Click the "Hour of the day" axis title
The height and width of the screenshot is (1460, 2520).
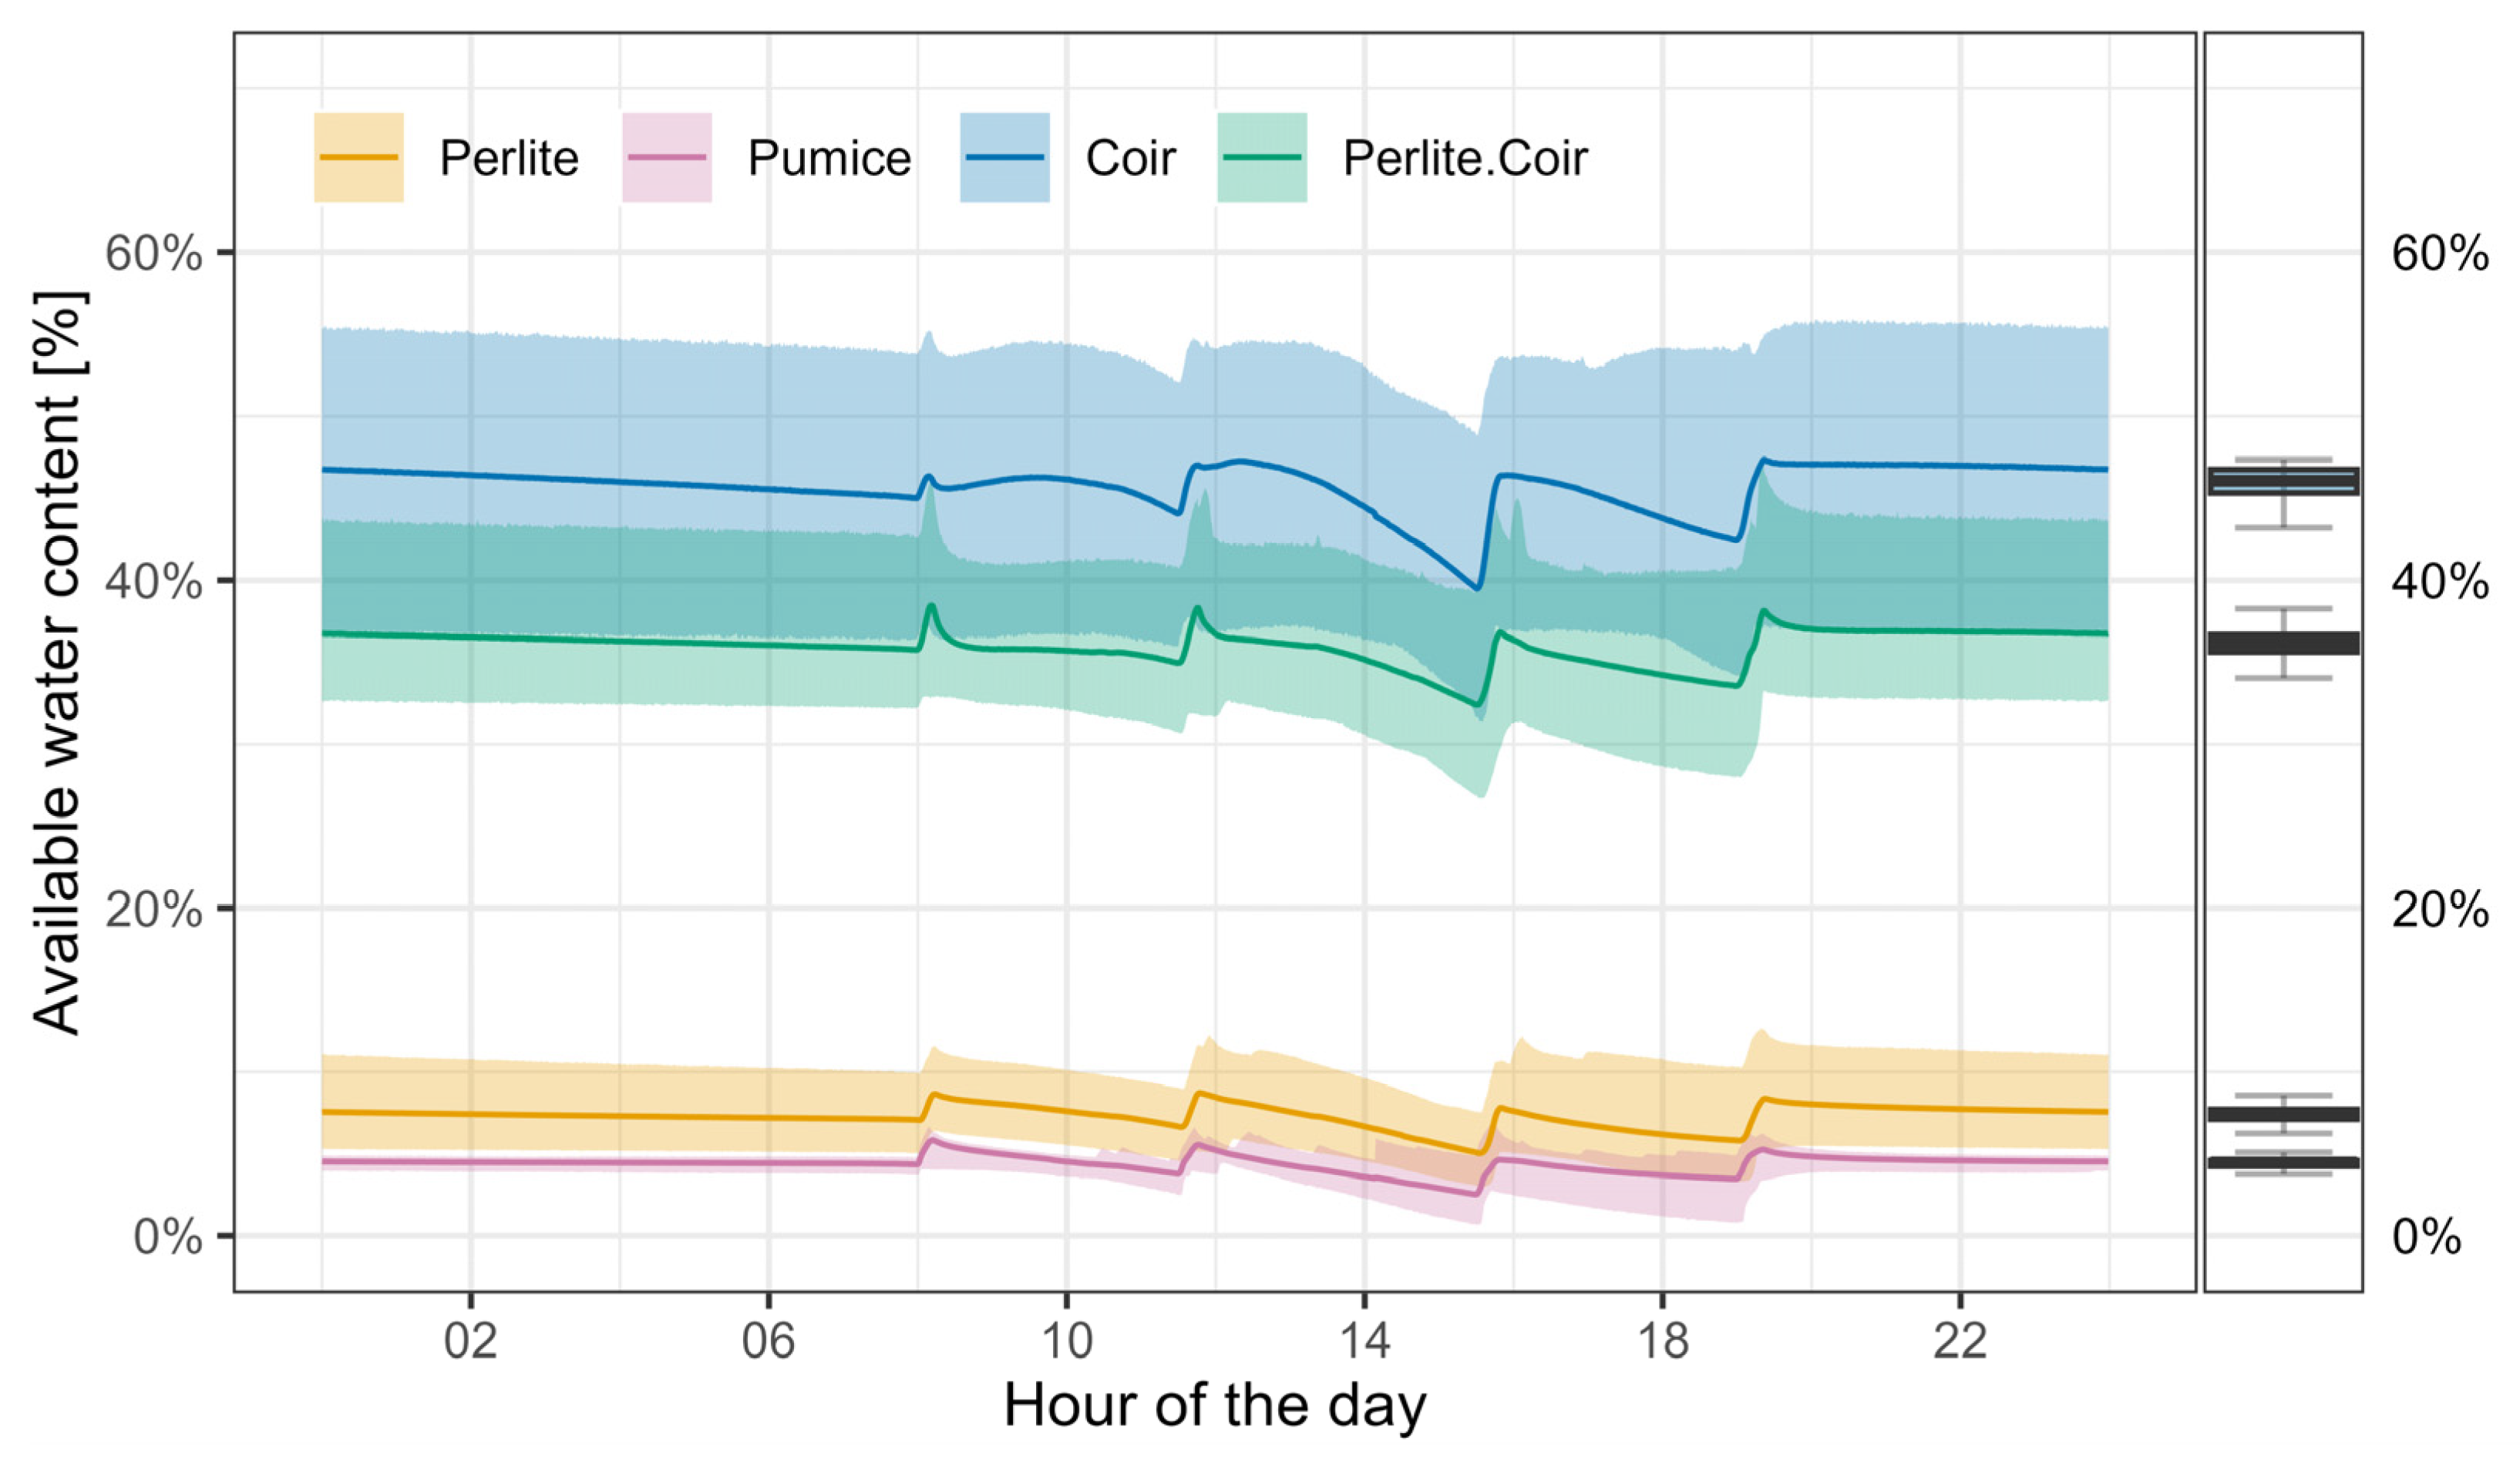point(1214,1406)
